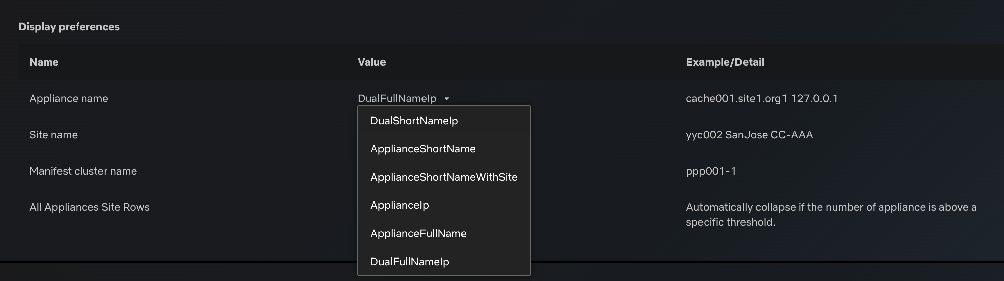
Task: Choose ApplianceFullName from the menu
Action: pos(418,234)
